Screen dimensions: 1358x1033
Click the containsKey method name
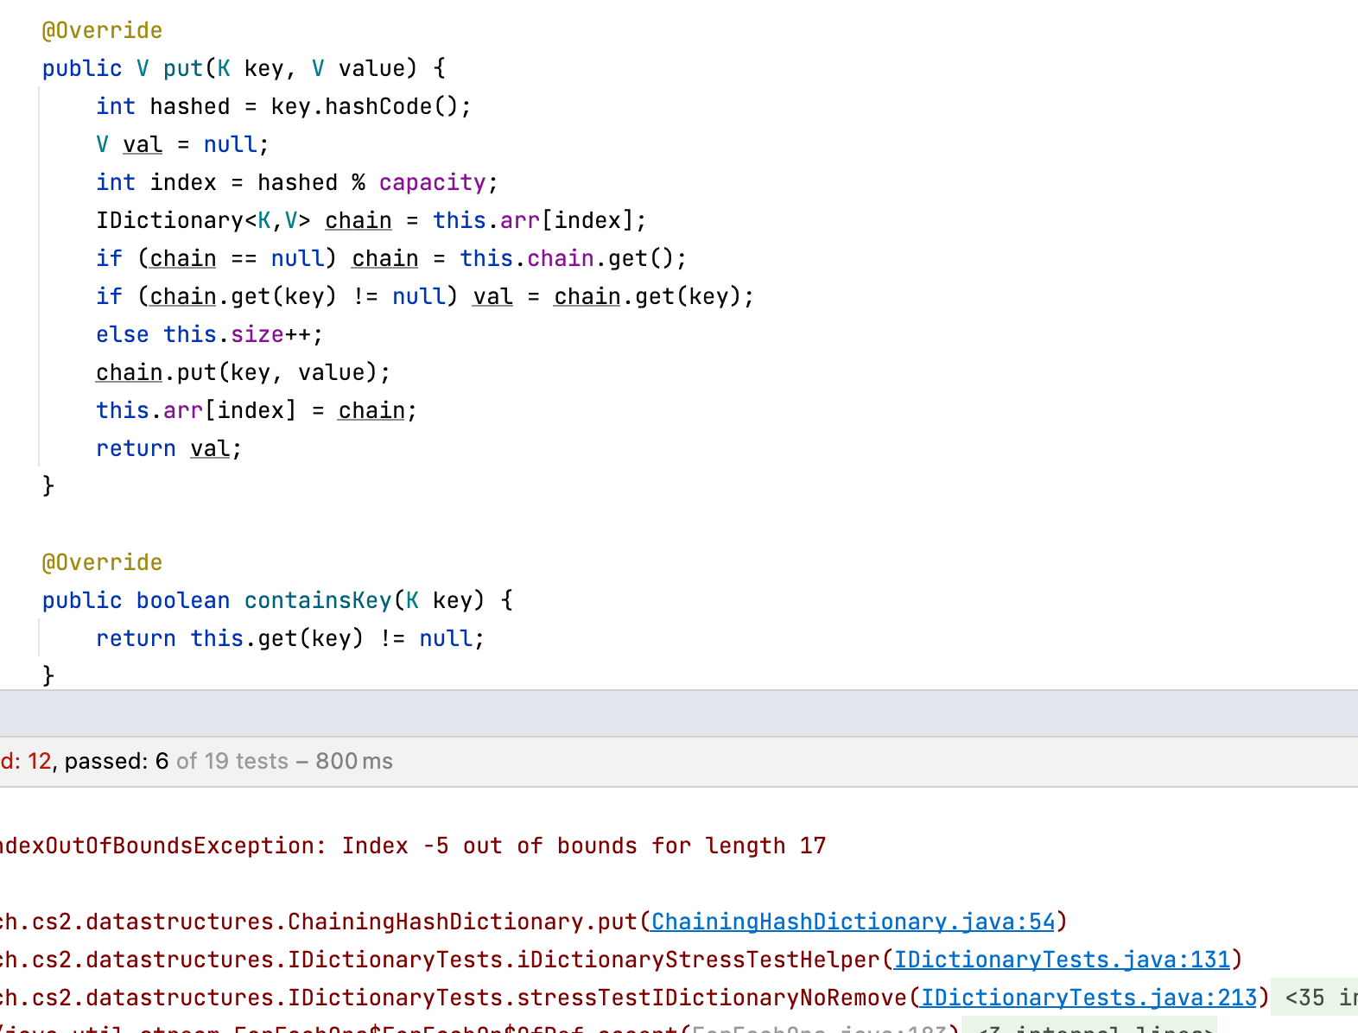click(x=318, y=600)
